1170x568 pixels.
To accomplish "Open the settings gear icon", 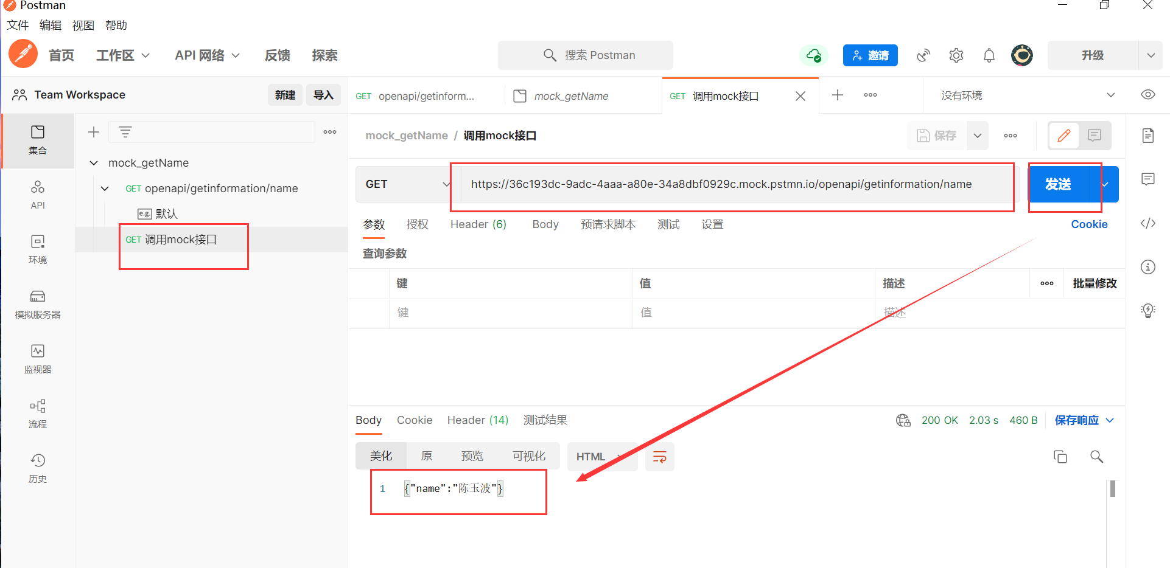I will click(x=956, y=55).
